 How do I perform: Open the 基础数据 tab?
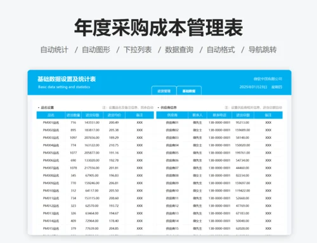(x=189, y=91)
